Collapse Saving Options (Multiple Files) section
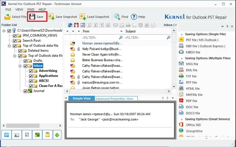The height and width of the screenshot is (147, 236). 181,58
